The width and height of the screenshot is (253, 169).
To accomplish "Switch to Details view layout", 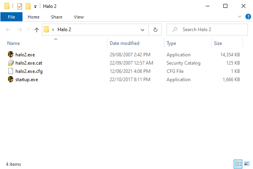I will (238, 164).
